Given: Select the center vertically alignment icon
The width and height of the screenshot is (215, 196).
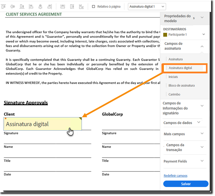Looking at the screenshot, I should [13, 6].
